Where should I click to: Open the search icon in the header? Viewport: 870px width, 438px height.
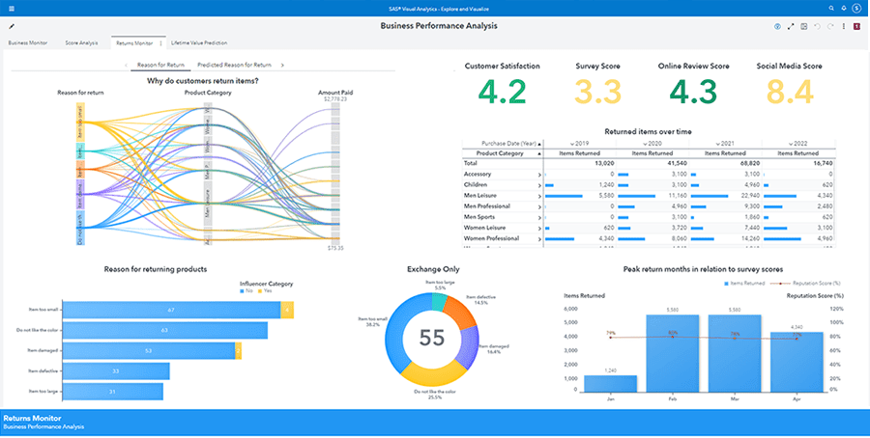click(x=830, y=7)
